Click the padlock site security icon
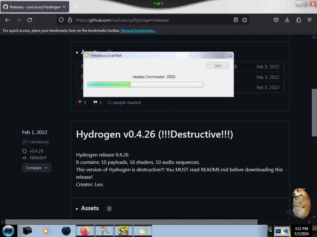The height and width of the screenshot is (237, 317). (70, 20)
